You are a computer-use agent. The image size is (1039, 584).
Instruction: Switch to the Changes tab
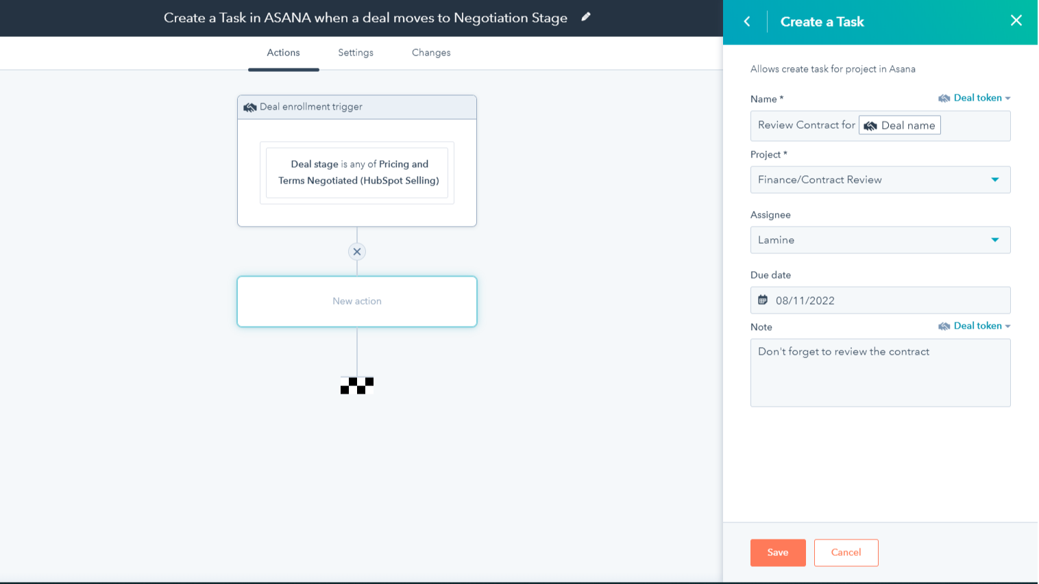tap(431, 53)
